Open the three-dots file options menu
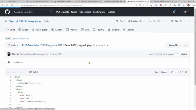This screenshot has width=196, height=110. (x=186, y=45)
